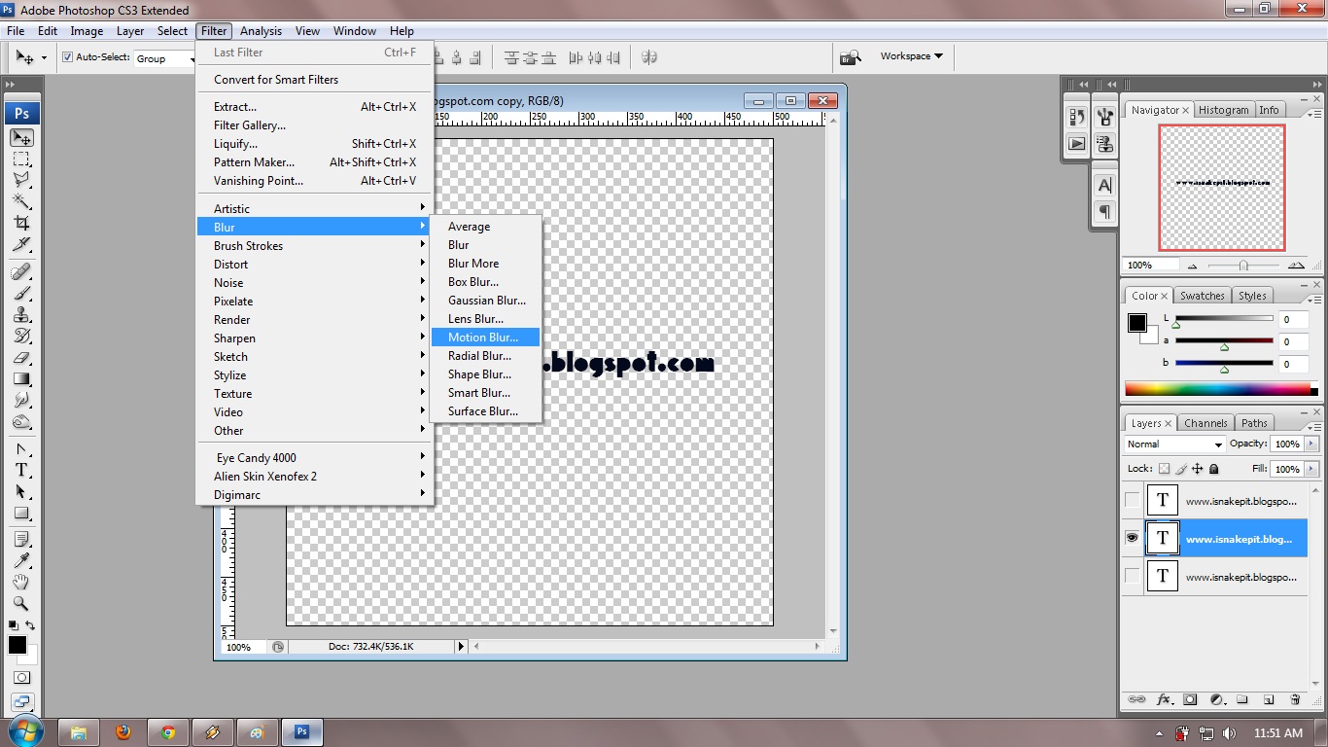Select the History Brush tool
This screenshot has height=747, width=1328.
click(21, 337)
